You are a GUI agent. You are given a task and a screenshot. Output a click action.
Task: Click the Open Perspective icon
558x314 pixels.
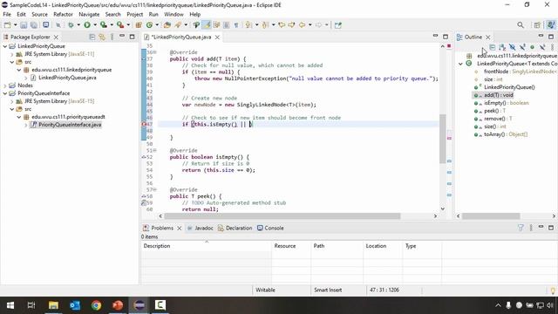[537, 25]
